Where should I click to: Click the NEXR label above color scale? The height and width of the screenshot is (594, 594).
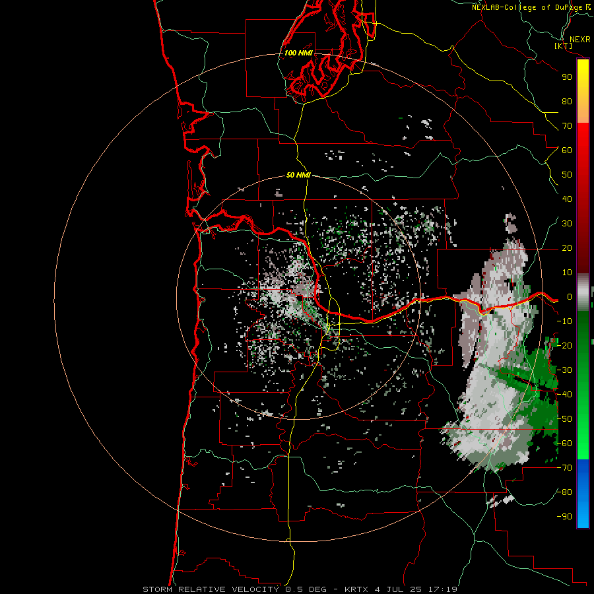point(579,40)
